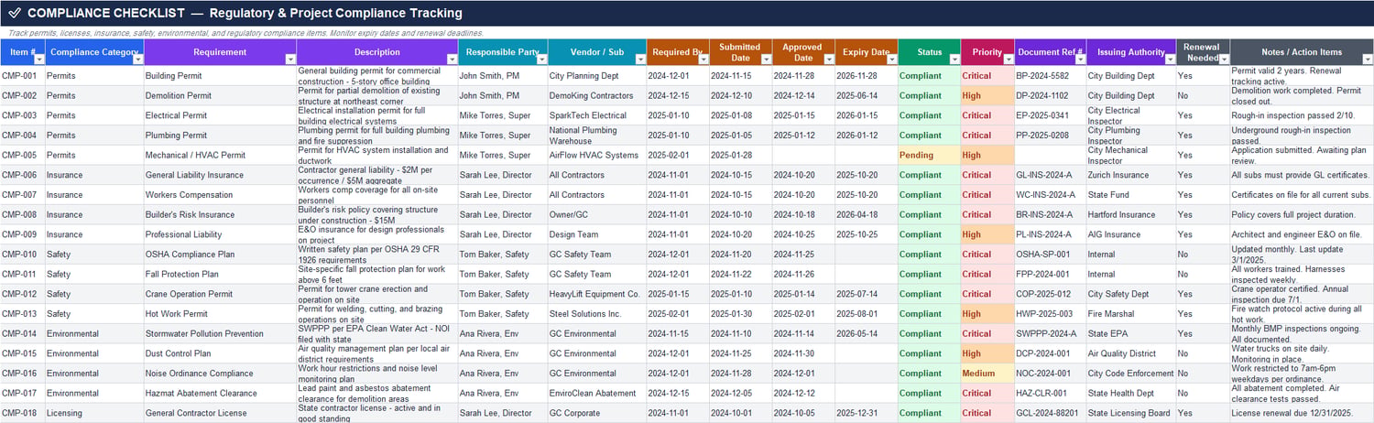Select the High priority cell for CMP-002

click(987, 96)
